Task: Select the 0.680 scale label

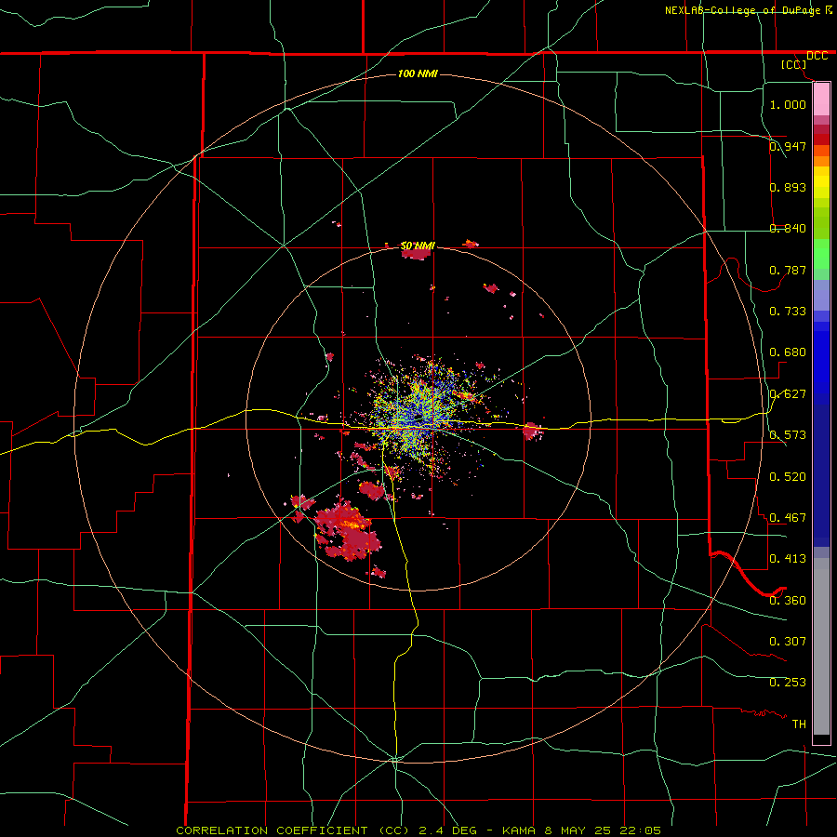Action: 788,352
